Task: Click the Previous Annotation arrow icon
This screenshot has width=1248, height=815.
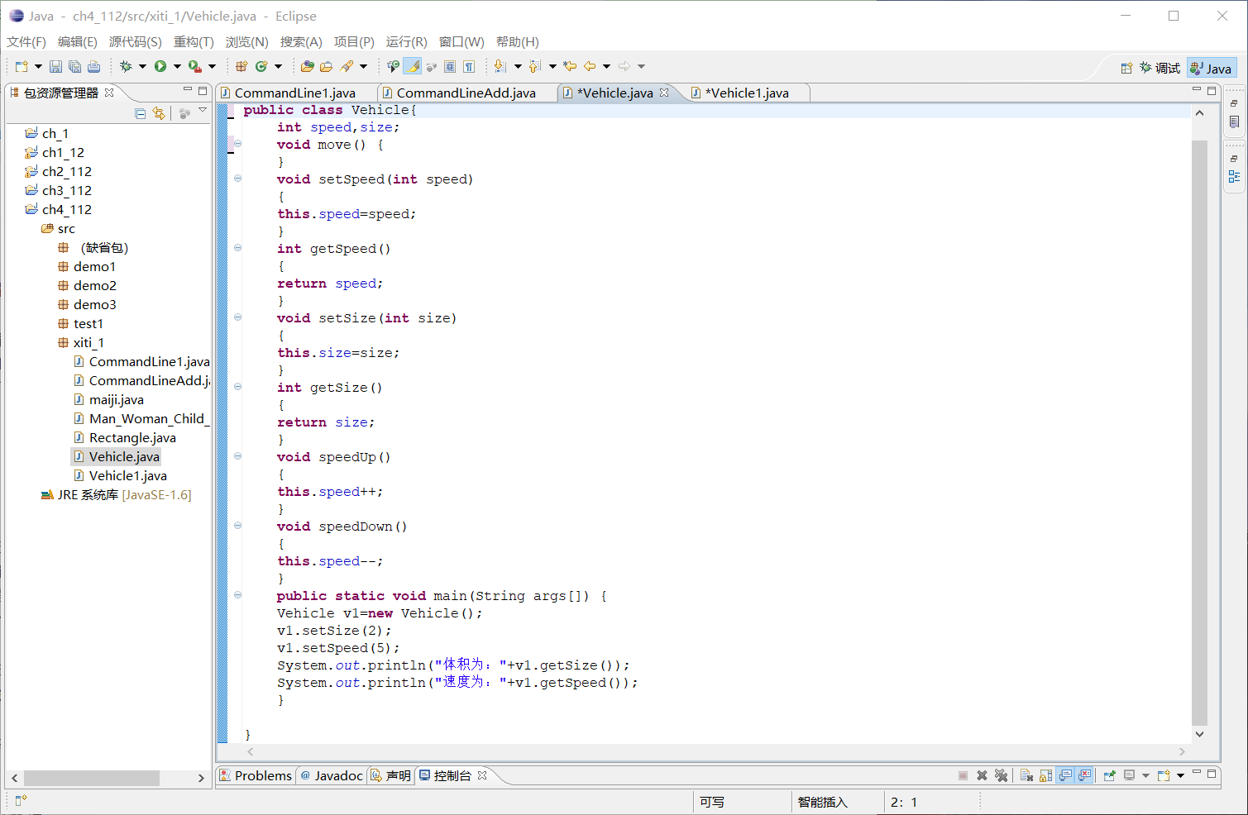Action: click(x=534, y=66)
